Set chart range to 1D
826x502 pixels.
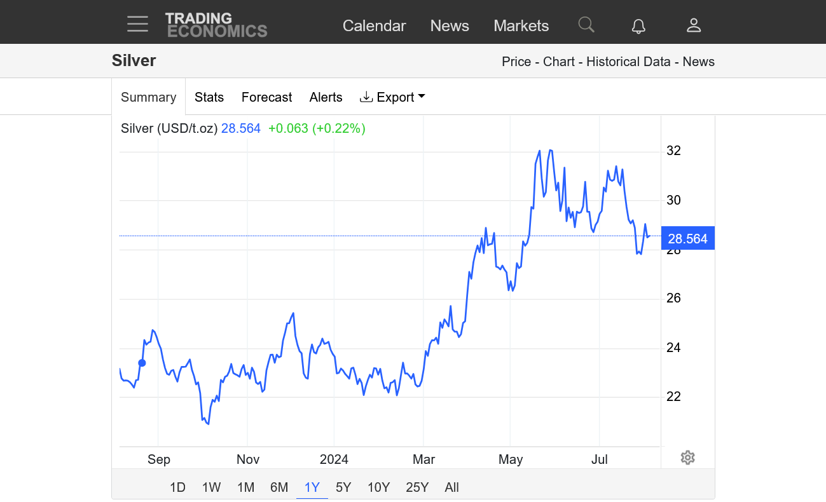point(177,487)
